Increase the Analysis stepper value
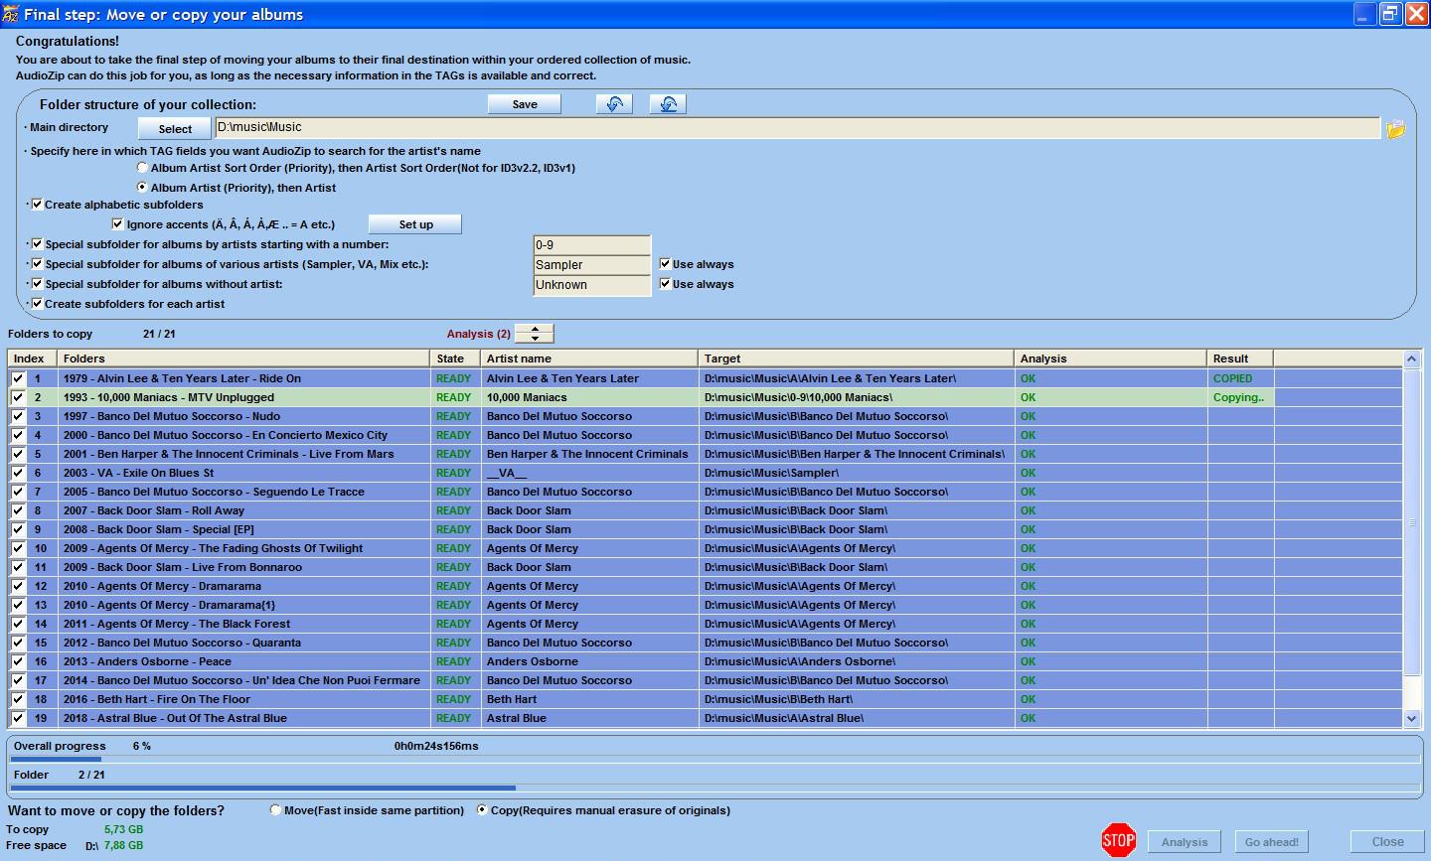 pos(535,329)
